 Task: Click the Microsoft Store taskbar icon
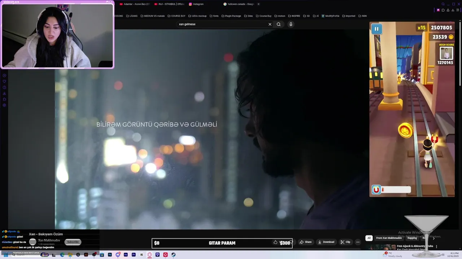point(102,255)
